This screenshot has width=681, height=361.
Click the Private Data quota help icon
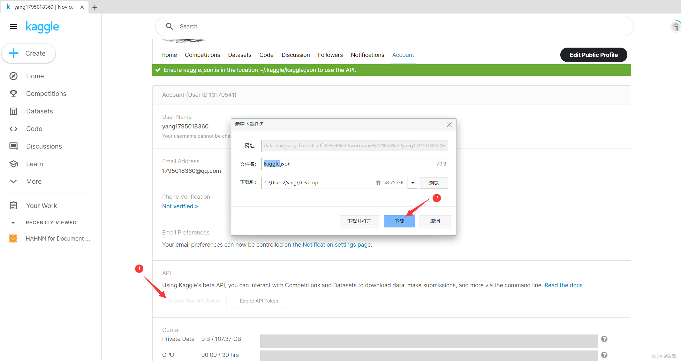pyautogui.click(x=604, y=339)
